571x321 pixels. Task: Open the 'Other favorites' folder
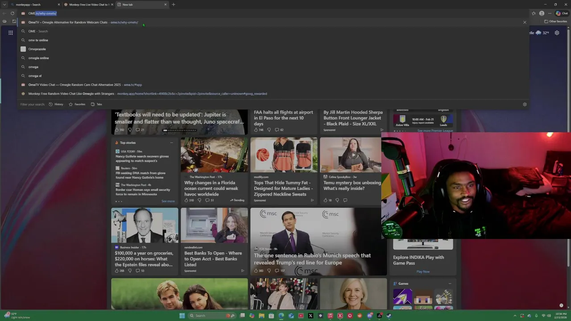(556, 21)
